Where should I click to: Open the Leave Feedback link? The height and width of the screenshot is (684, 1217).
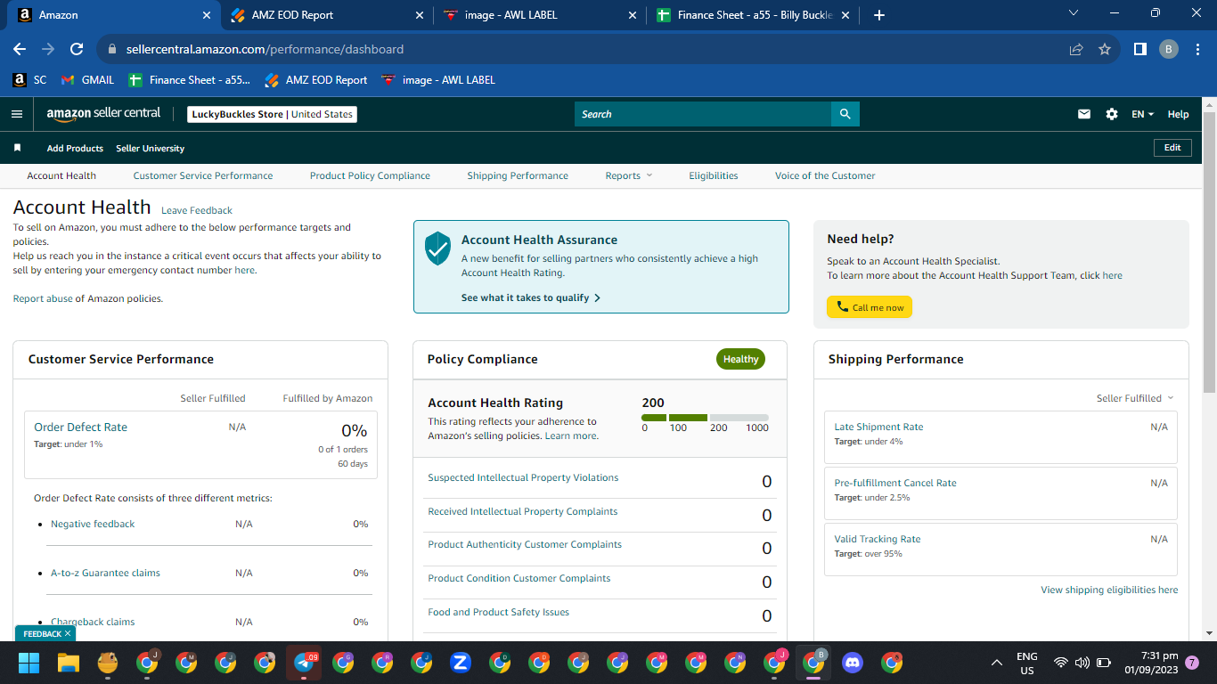coord(197,210)
